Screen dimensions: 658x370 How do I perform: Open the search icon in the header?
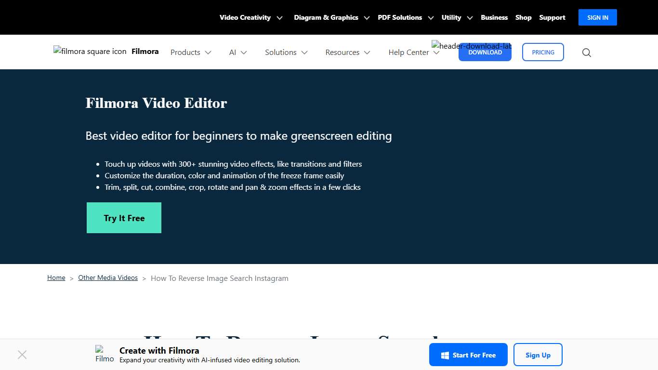coord(586,52)
